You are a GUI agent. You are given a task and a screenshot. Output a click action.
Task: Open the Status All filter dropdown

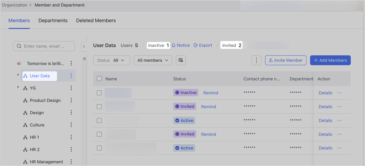tap(111, 60)
